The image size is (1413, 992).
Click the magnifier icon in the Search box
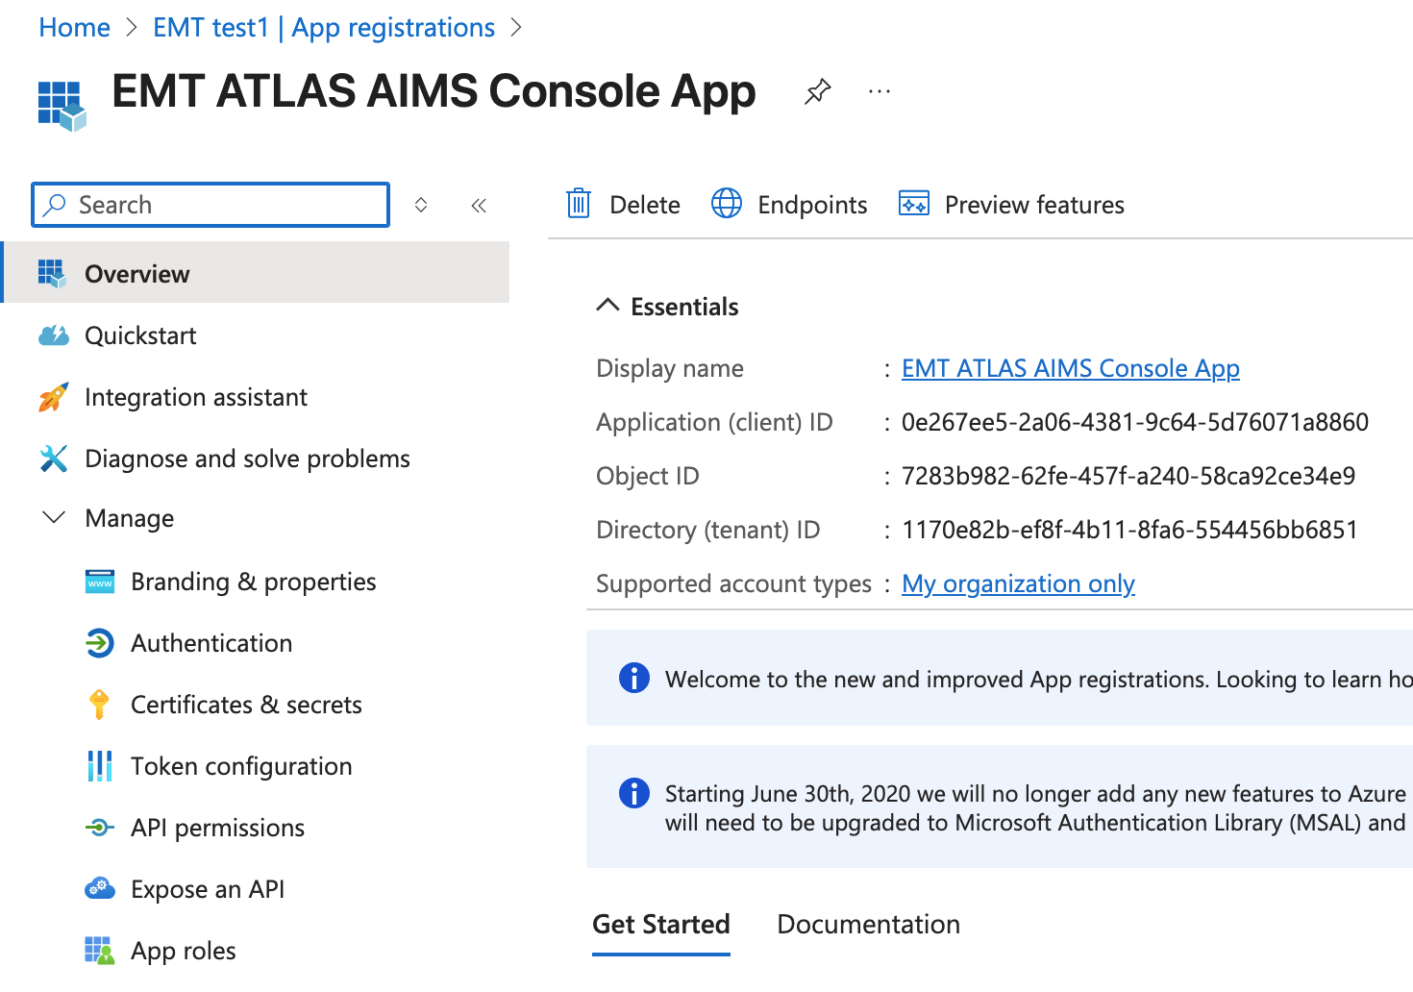56,205
